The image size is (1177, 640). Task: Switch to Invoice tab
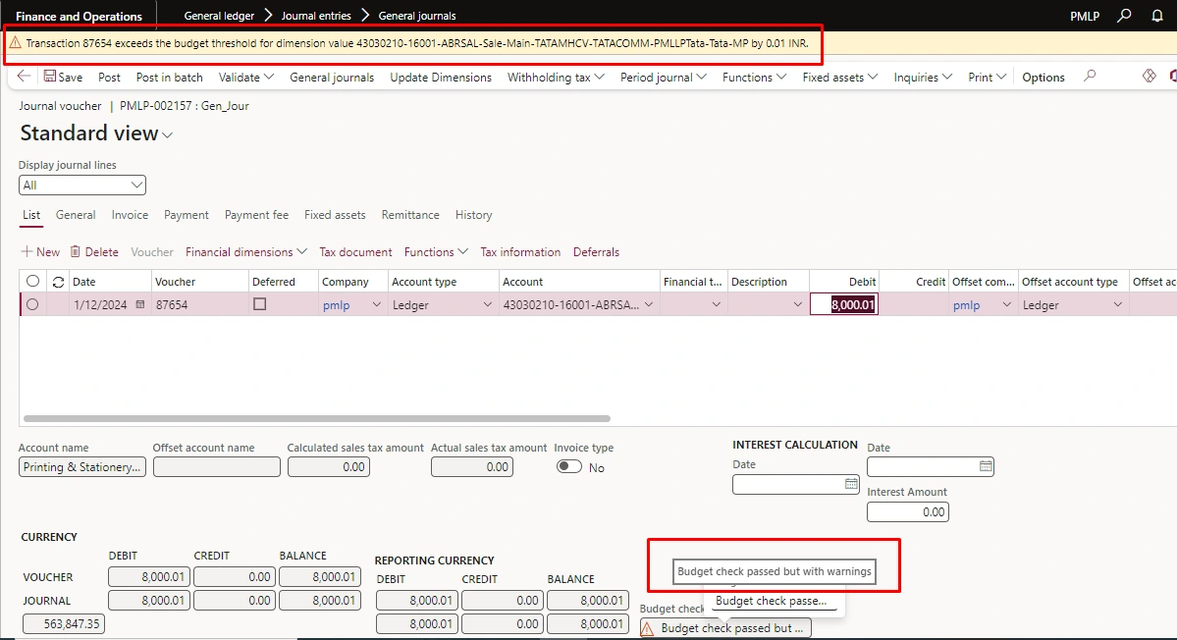pyautogui.click(x=130, y=215)
